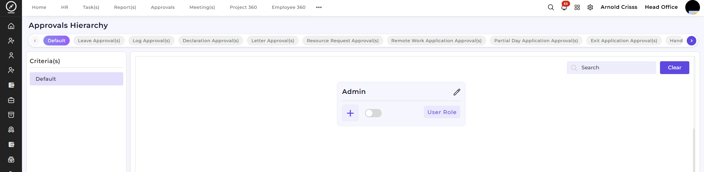
Task: Click the compass logo in the sidebar
Action: tap(11, 7)
